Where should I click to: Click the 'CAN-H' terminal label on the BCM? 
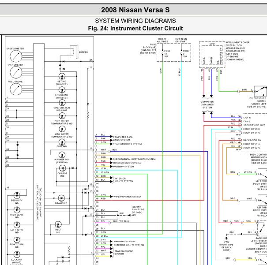tap(247, 118)
